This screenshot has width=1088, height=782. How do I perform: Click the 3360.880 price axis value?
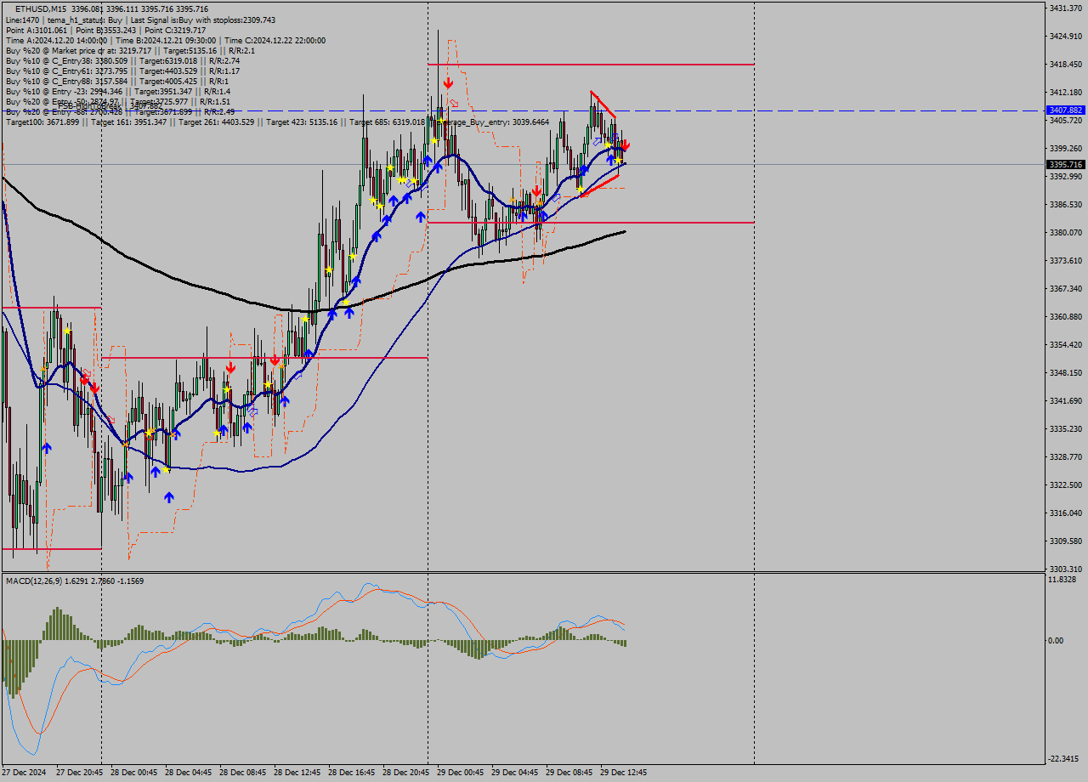(1065, 316)
